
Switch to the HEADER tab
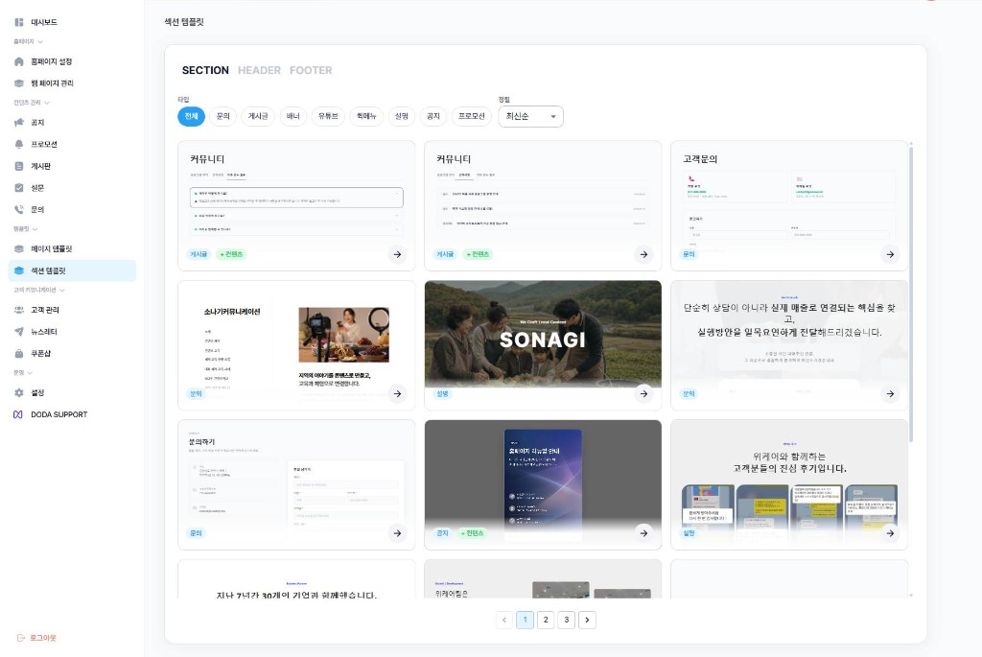click(259, 70)
